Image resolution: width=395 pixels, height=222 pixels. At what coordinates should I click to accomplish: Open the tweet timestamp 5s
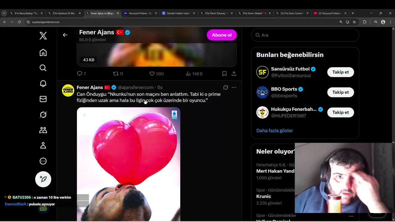160,88
